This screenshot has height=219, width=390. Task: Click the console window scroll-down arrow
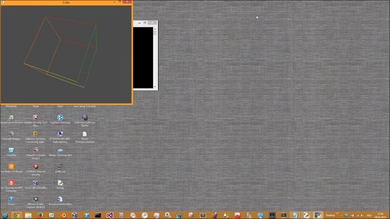(x=155, y=86)
